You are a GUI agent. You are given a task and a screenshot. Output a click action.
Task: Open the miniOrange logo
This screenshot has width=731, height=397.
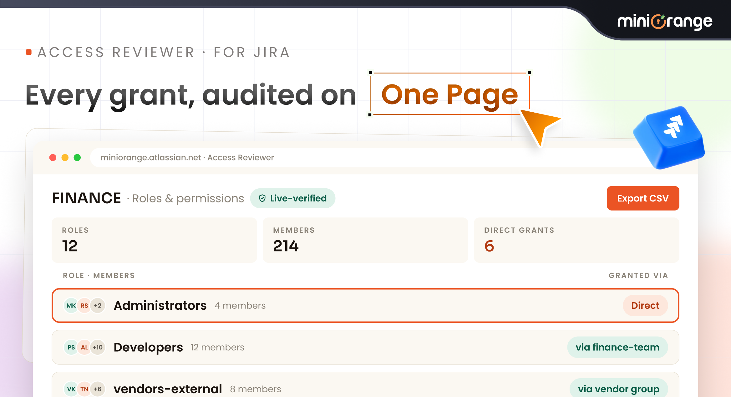pos(665,22)
